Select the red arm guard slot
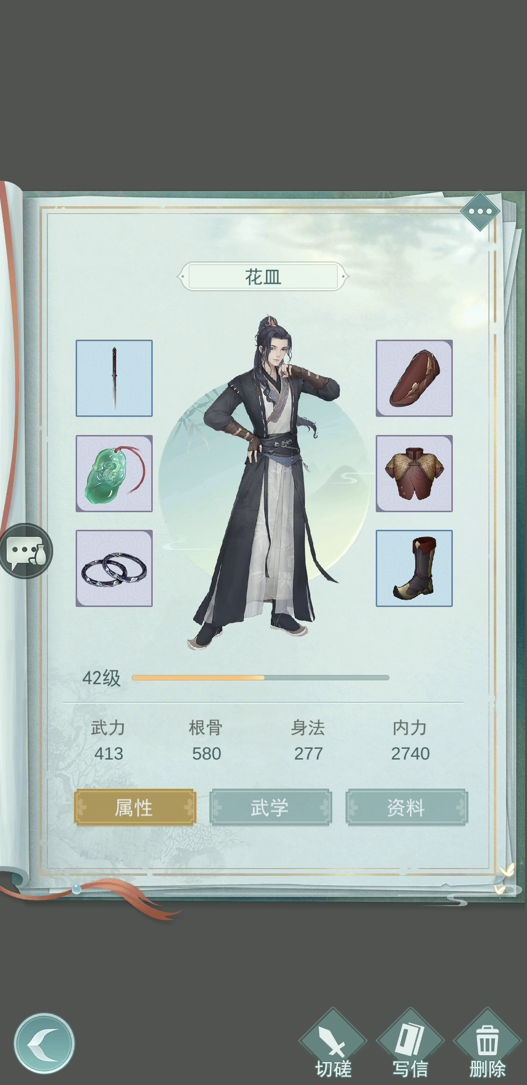This screenshot has height=1085, width=527. click(x=414, y=378)
